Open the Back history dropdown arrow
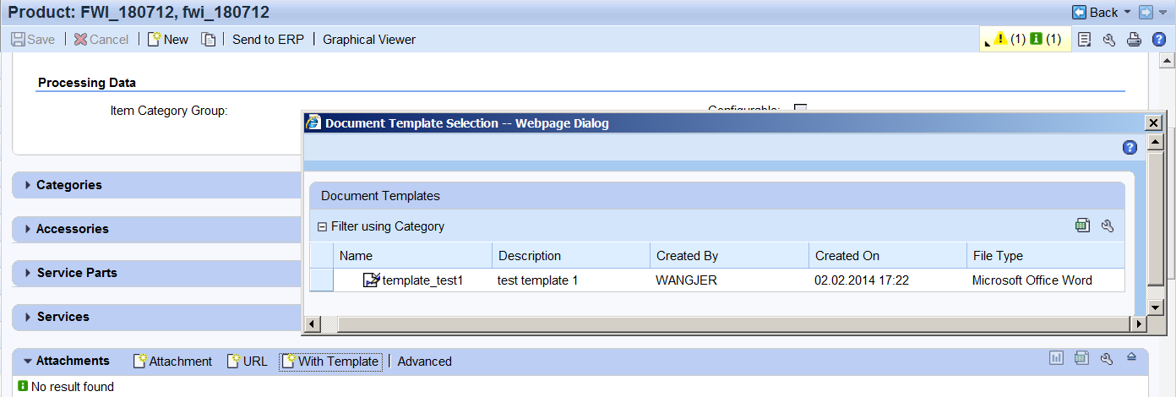1176x397 pixels. tap(1127, 13)
